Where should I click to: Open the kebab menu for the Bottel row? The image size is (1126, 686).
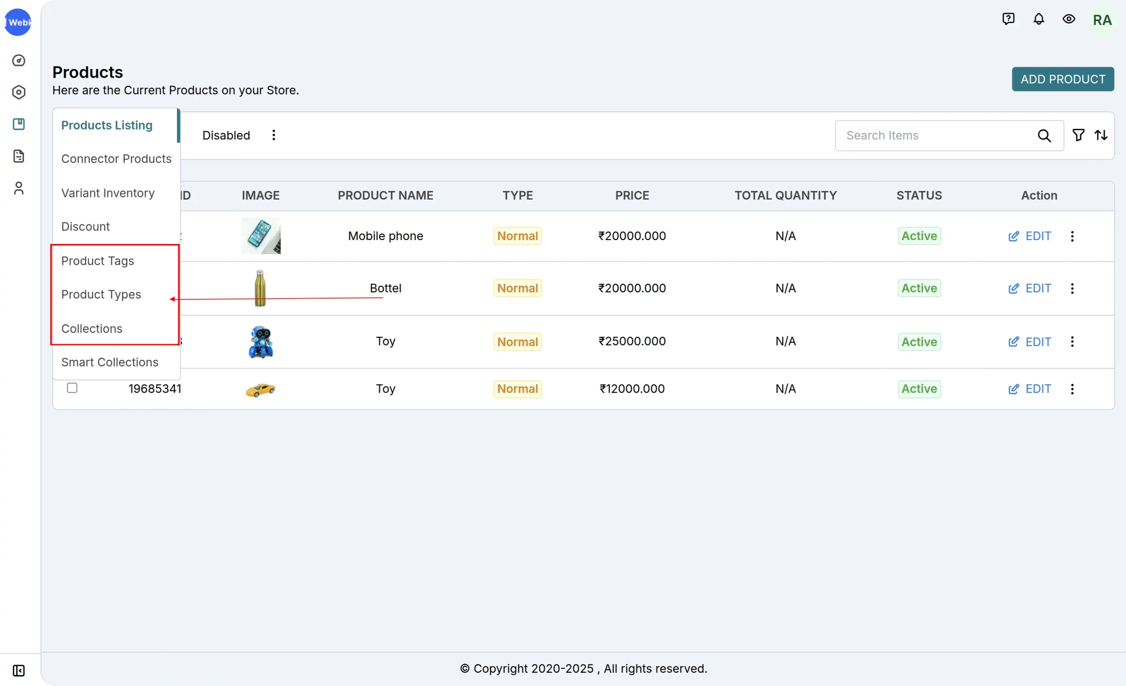tap(1072, 288)
